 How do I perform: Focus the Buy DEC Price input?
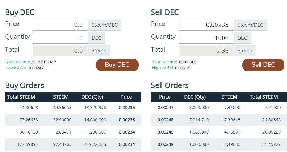60,25
